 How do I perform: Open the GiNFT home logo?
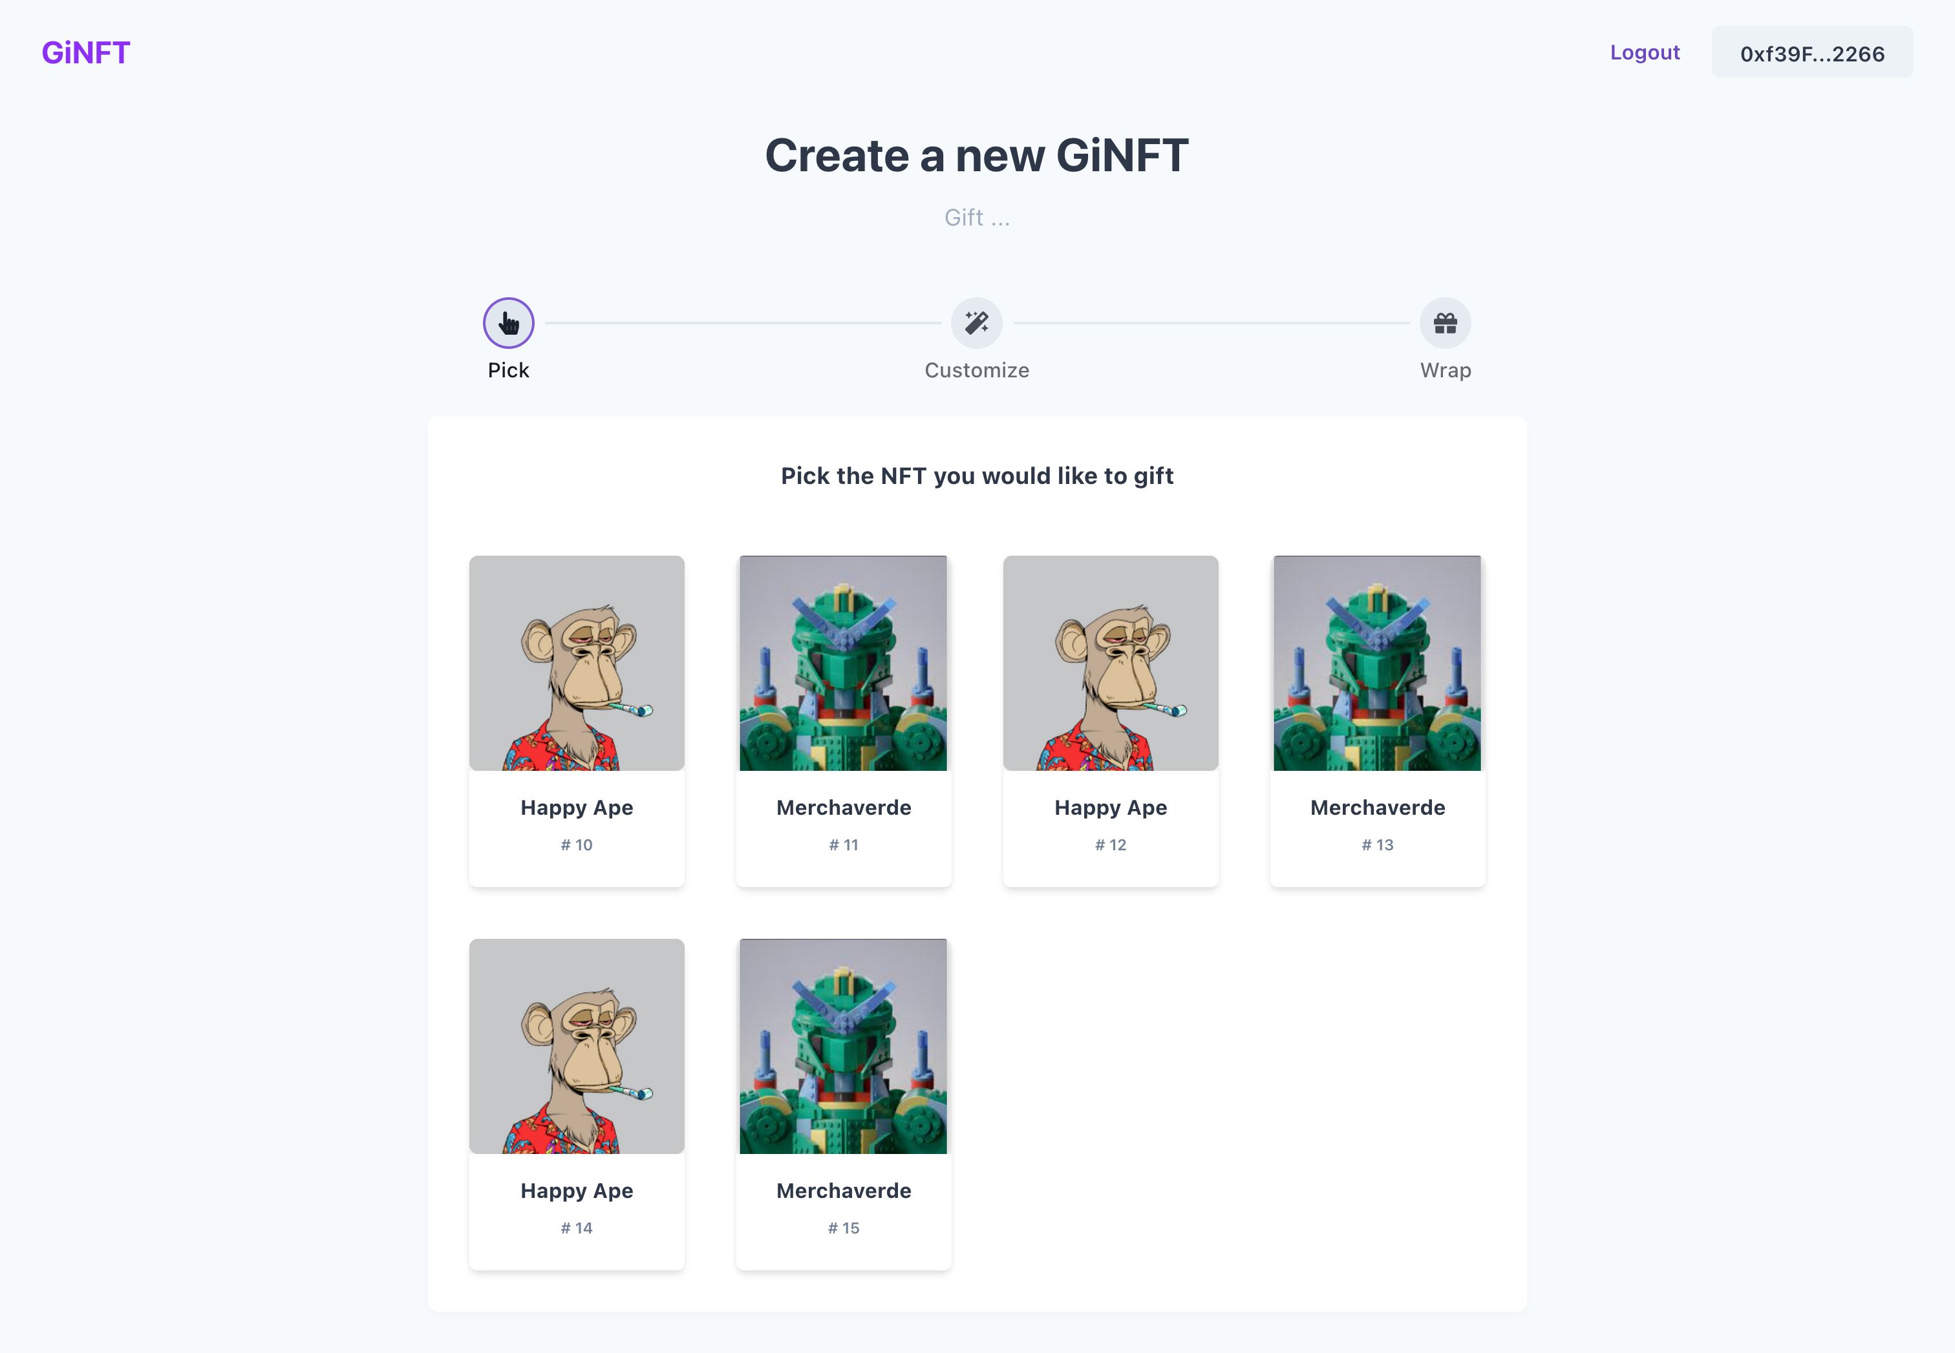pos(86,52)
